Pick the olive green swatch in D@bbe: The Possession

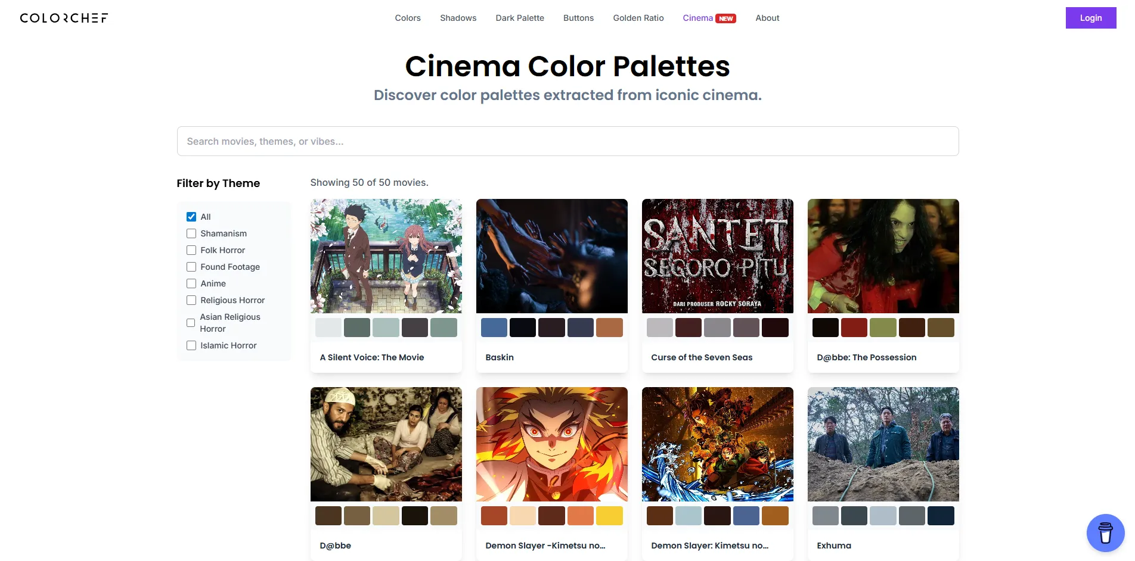click(883, 328)
